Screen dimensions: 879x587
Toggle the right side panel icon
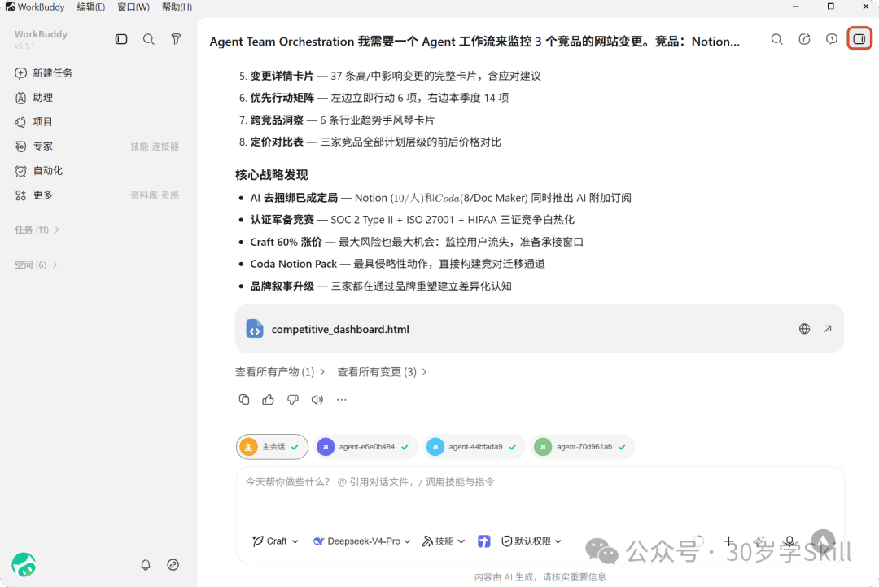pos(859,39)
